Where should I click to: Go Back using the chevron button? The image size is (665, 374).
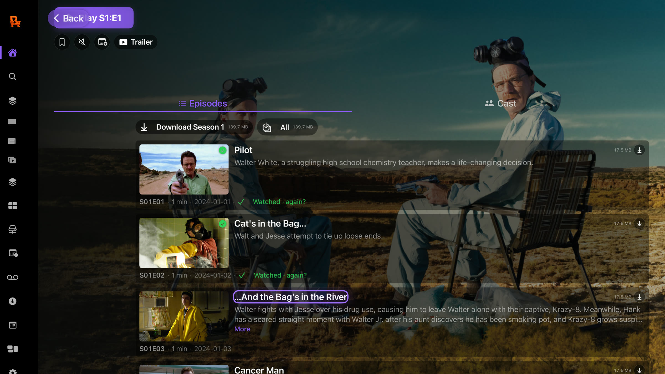pyautogui.click(x=68, y=18)
